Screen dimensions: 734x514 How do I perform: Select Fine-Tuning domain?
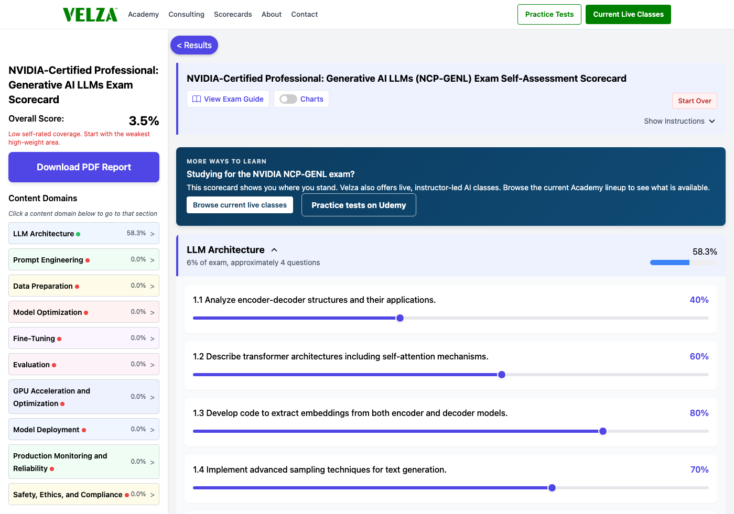coord(84,338)
